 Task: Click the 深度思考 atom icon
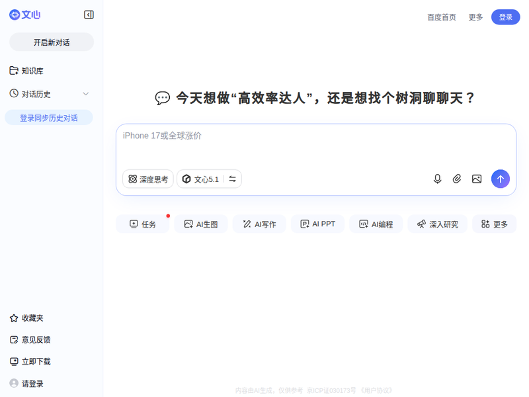(x=133, y=179)
